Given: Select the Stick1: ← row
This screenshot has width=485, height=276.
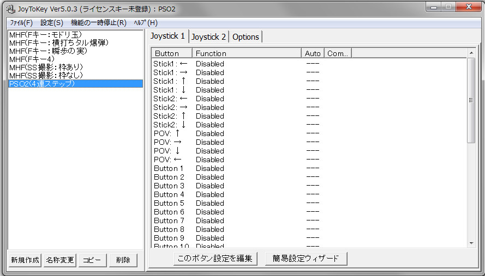Looking at the screenshot, I should pyautogui.click(x=309, y=64).
